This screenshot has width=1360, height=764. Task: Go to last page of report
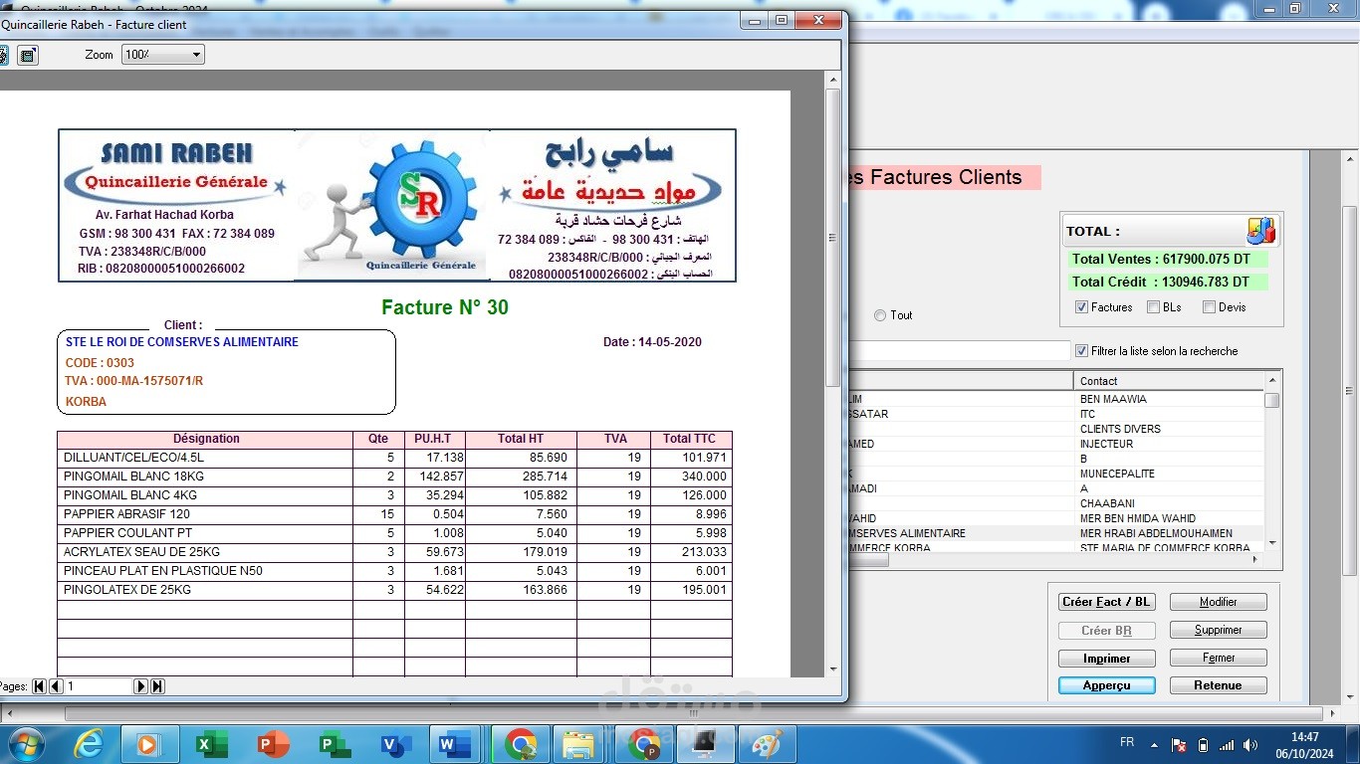(x=157, y=686)
